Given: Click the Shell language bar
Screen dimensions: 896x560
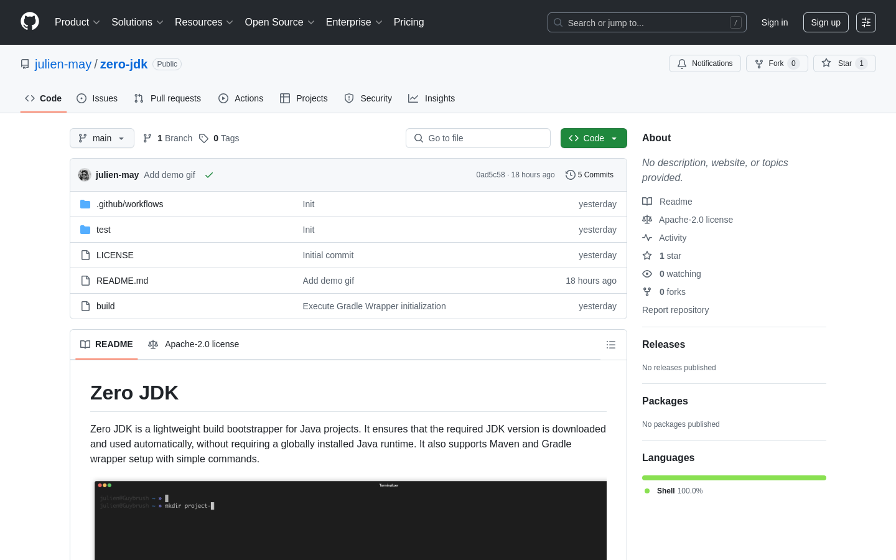Looking at the screenshot, I should pos(734,478).
